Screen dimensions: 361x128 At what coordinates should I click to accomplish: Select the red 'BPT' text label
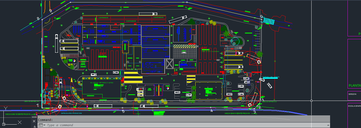click(204, 48)
